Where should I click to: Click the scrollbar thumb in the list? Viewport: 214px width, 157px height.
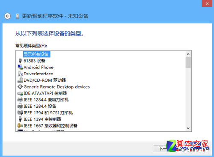(x=188, y=62)
